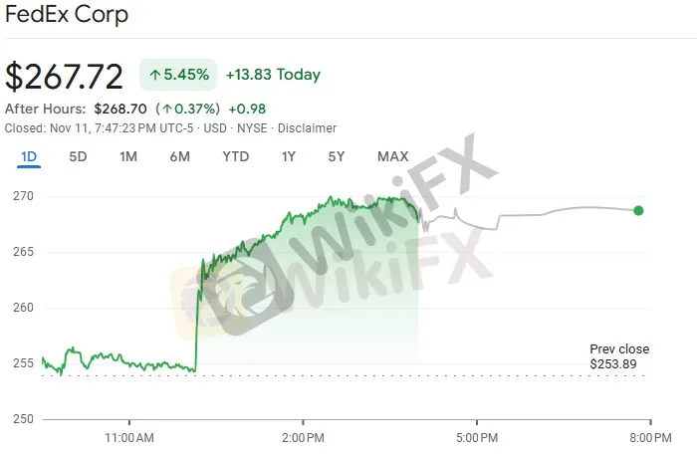The width and height of the screenshot is (697, 457).
Task: Select the 1D time range tab
Action: [29, 156]
